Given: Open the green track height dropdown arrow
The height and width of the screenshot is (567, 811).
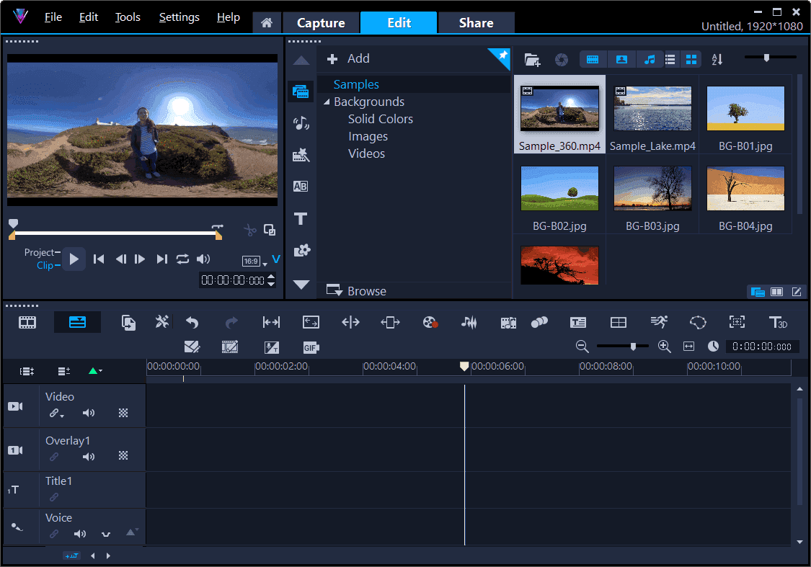Looking at the screenshot, I should coord(95,370).
